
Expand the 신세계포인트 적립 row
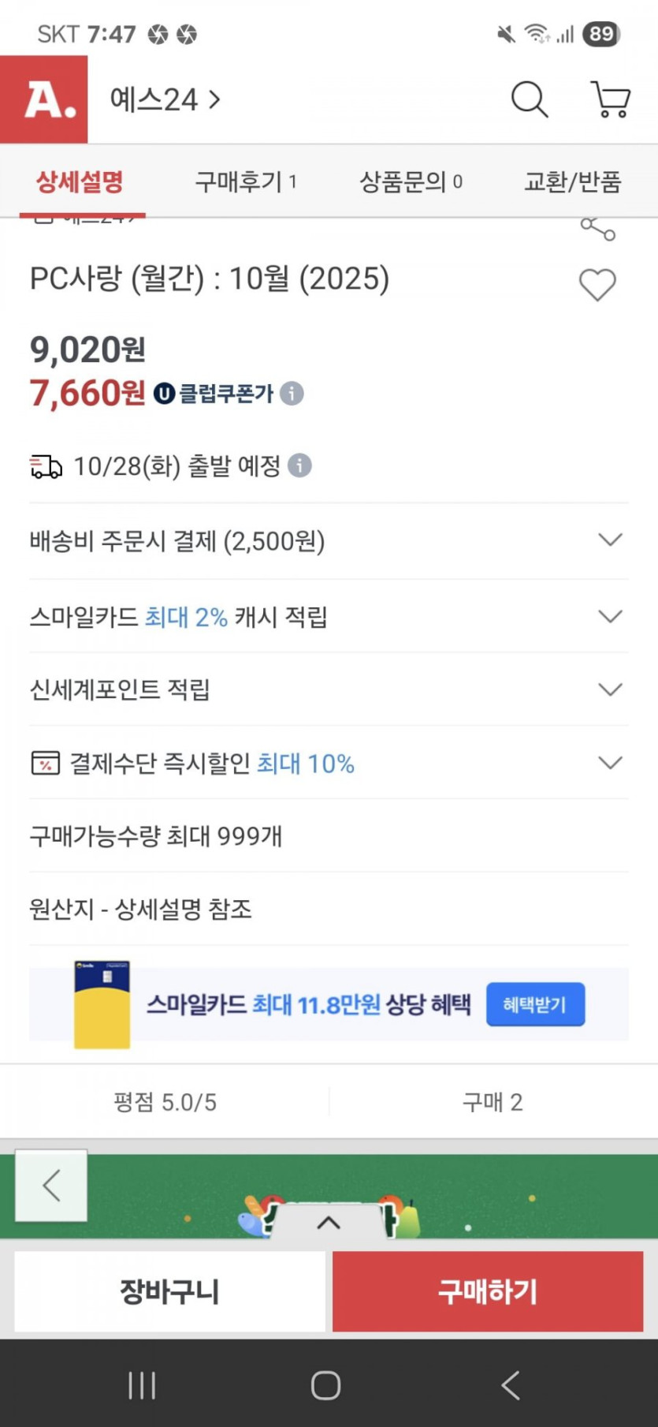point(610,689)
